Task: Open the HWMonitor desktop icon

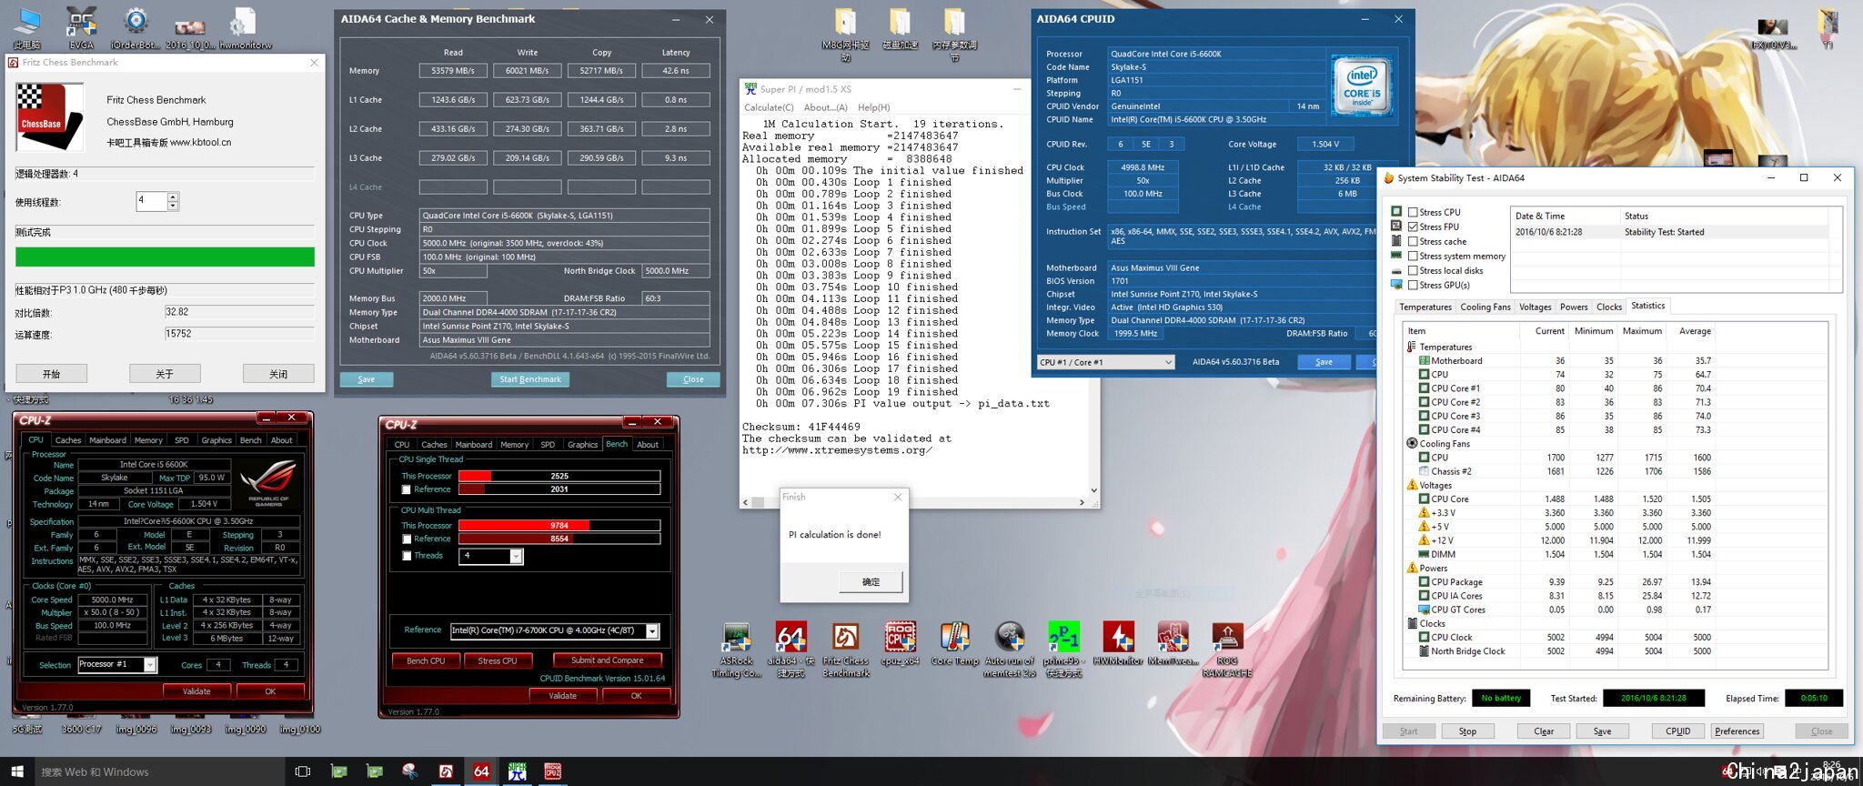Action: pyautogui.click(x=1118, y=644)
